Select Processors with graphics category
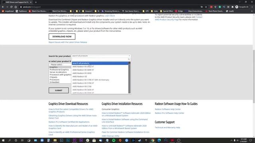 [x=60, y=75]
